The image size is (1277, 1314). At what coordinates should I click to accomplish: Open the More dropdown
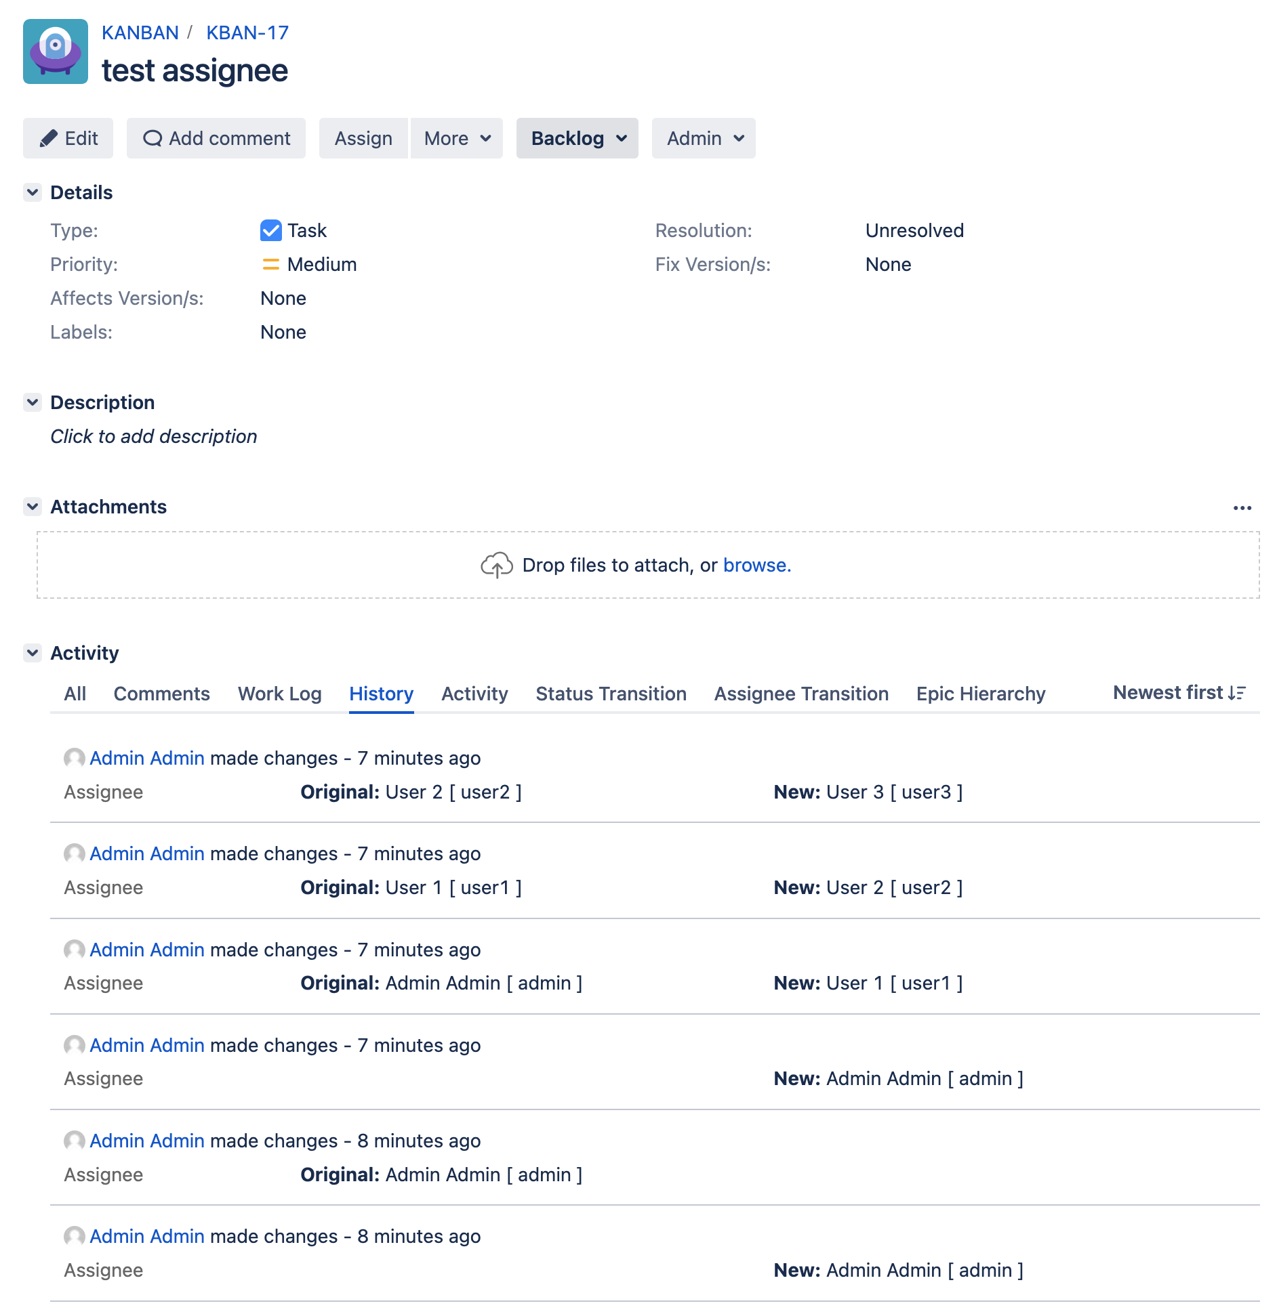click(455, 138)
